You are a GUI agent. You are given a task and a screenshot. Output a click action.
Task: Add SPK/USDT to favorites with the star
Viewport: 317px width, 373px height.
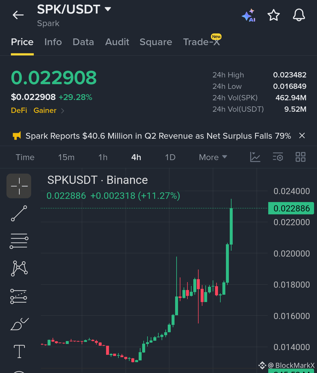coord(274,15)
